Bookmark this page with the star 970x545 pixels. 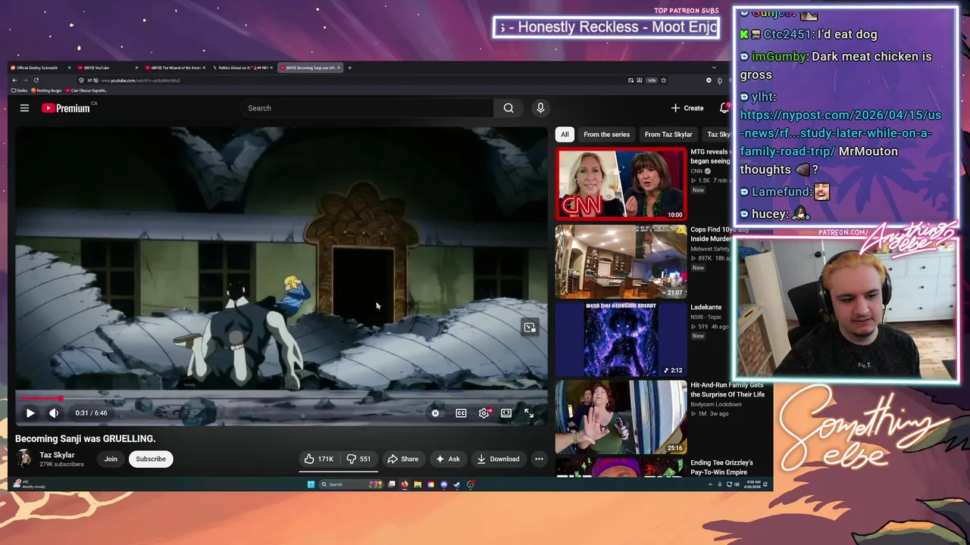pyautogui.click(x=663, y=80)
